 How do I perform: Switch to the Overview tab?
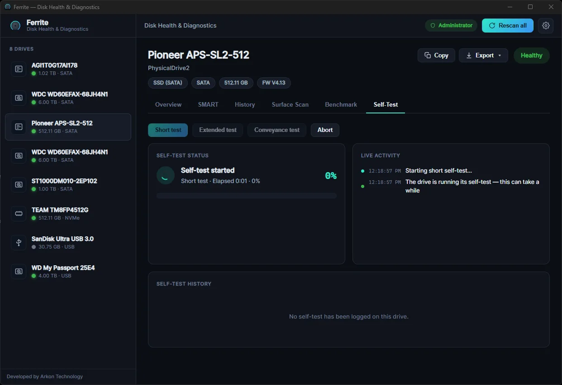pyautogui.click(x=168, y=104)
